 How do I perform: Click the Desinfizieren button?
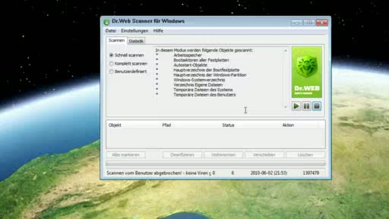coord(182,155)
